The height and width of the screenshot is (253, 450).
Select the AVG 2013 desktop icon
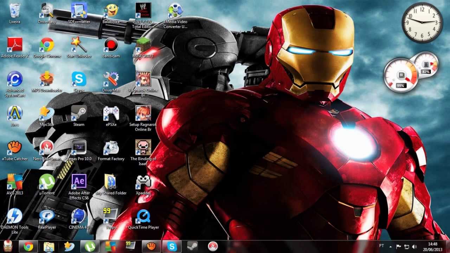coord(15,185)
